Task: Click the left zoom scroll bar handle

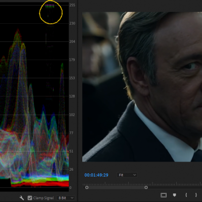Action: tap(87, 187)
